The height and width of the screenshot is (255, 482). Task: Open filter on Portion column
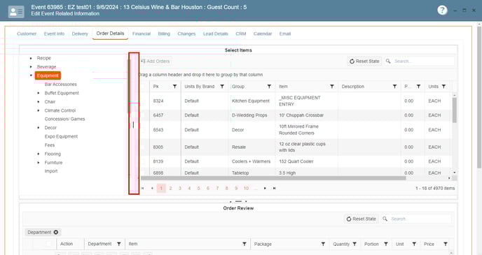[x=386, y=244]
